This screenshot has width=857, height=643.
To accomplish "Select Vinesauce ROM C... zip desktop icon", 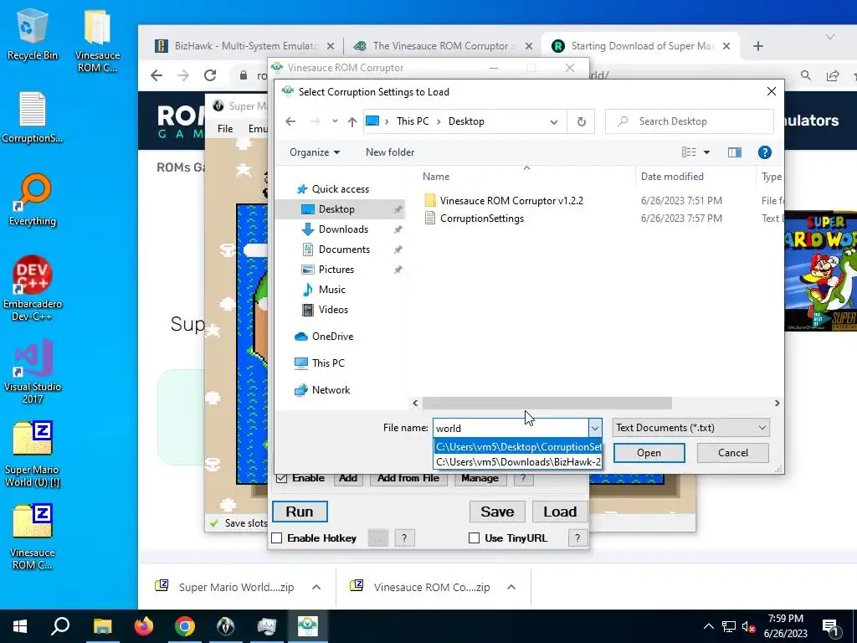I will (33, 538).
